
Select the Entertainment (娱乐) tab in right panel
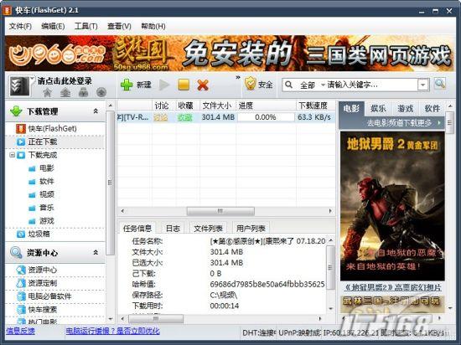tap(378, 109)
